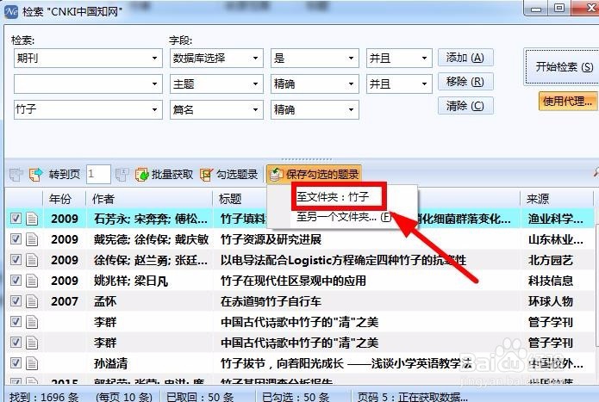Select author cell 孙溢清
Viewport: 599px width, 402px height.
111,363
